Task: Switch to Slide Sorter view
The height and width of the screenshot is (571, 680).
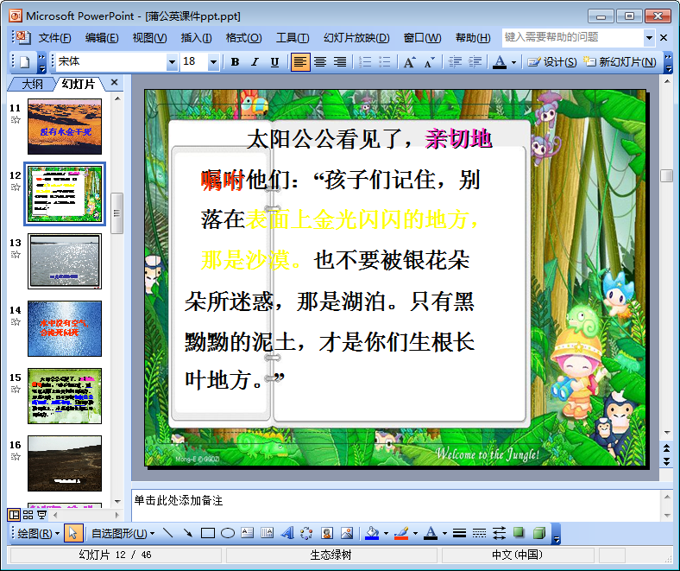Action: tap(28, 515)
